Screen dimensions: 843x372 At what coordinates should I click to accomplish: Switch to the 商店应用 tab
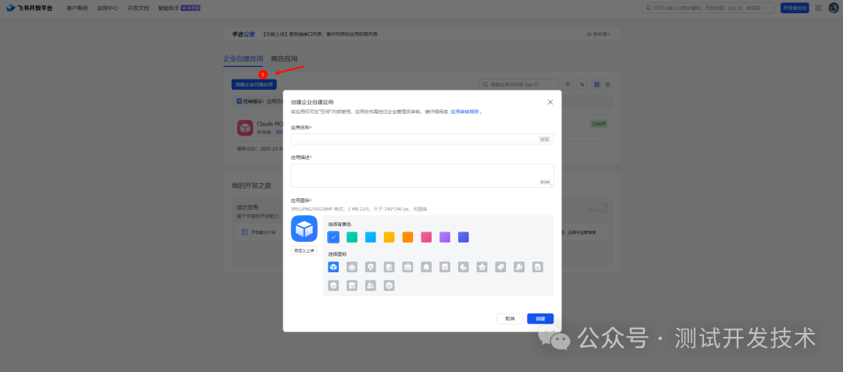(284, 58)
